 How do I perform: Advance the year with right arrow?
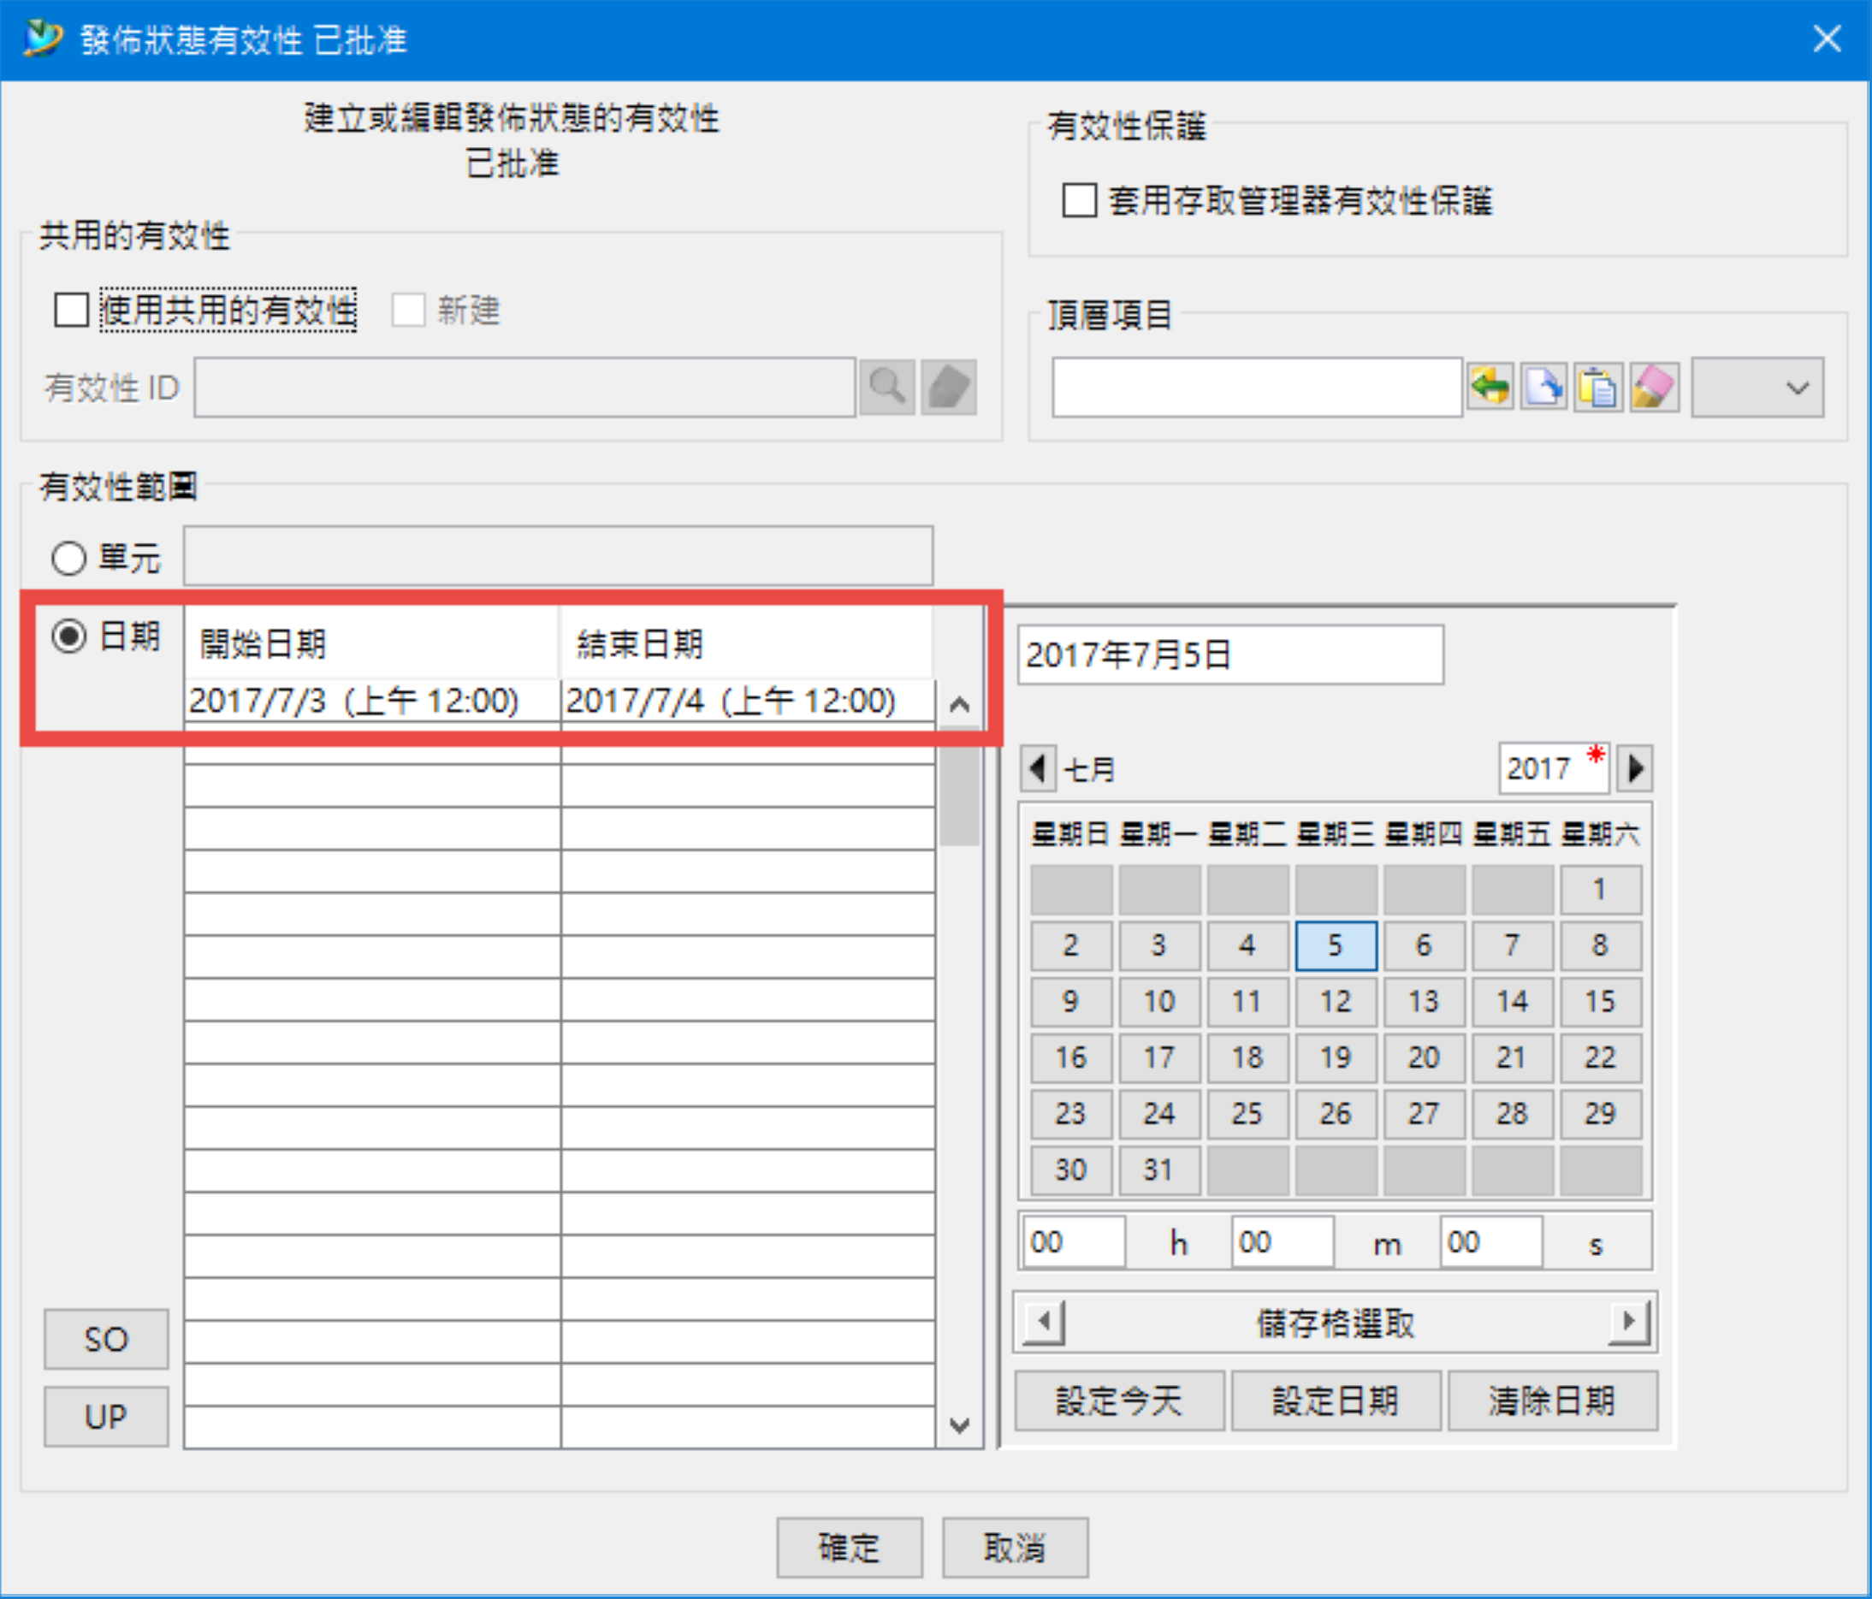(1634, 769)
